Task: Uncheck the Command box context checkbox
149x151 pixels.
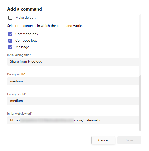Action: click(x=10, y=34)
